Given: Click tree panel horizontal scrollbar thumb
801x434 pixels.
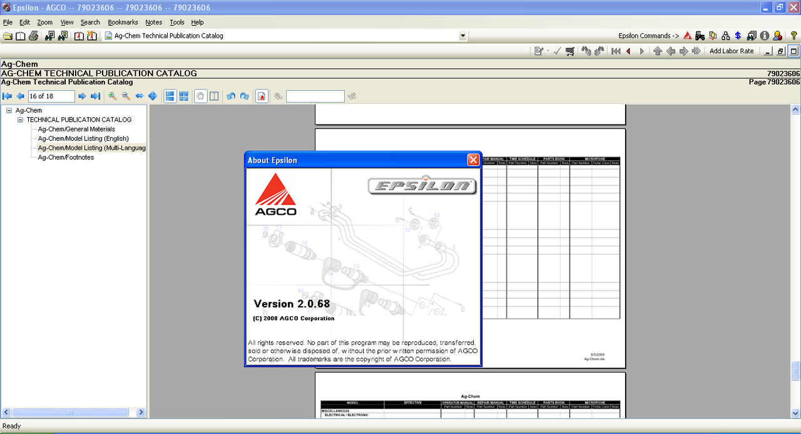Looking at the screenshot, I should (70, 412).
